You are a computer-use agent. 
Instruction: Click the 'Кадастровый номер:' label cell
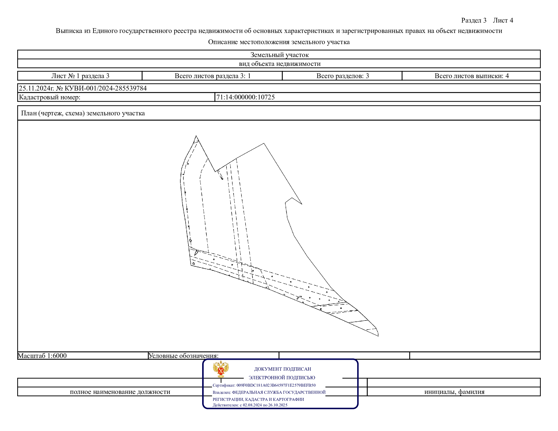50,97
